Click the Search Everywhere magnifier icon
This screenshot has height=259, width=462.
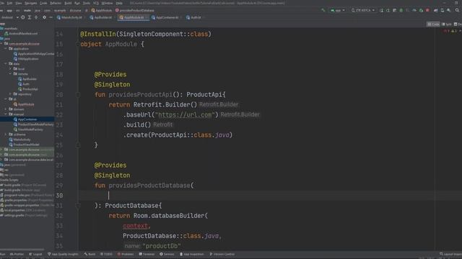457,10
